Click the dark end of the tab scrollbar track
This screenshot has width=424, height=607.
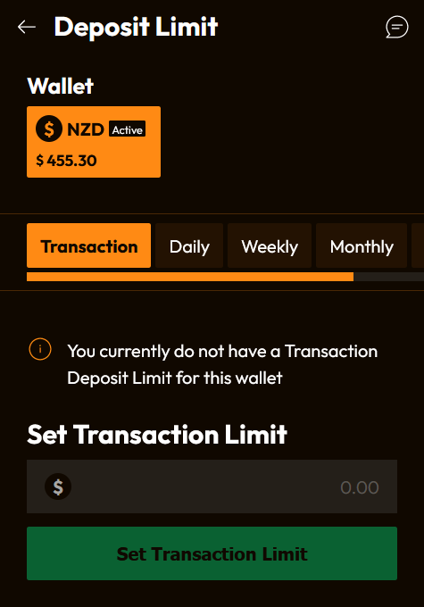click(389, 277)
